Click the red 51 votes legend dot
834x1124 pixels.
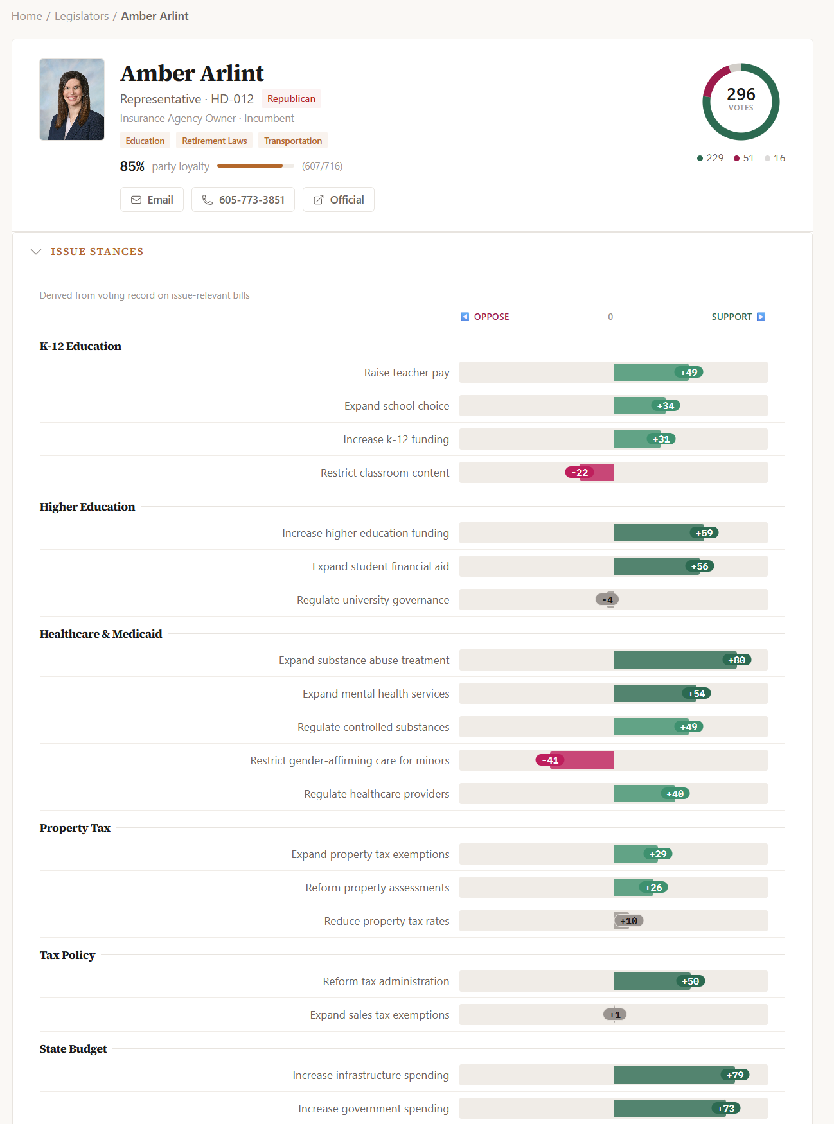point(737,159)
